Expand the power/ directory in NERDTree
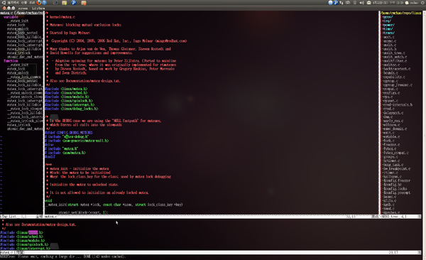 [388, 25]
